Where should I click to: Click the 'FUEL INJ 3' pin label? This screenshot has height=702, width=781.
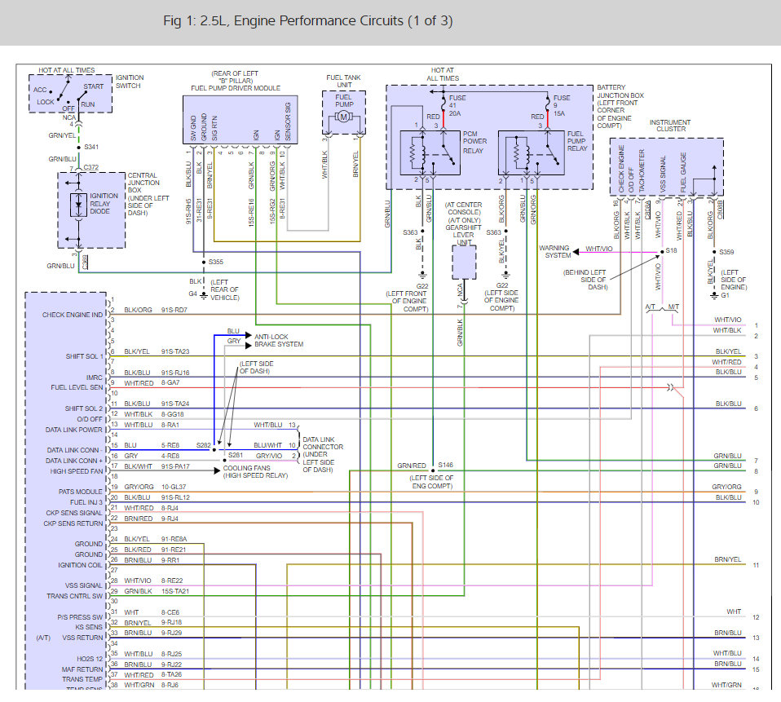[x=86, y=502]
